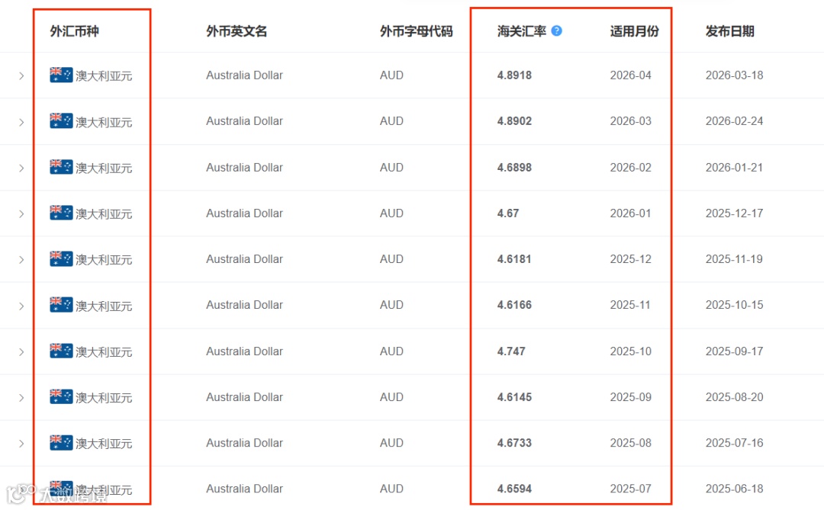Click the Australian flag in the 2025-10 row
This screenshot has width=824, height=510.
point(61,351)
